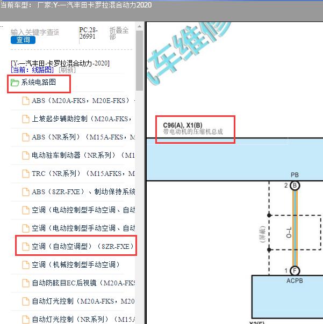Open 自动灯光控制（NR系列）entry
Screen dimensions: 323x324
(x=83, y=319)
